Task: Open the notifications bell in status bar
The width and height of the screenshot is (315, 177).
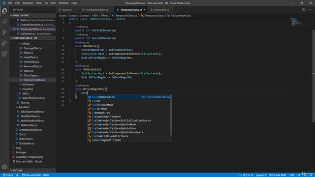Action: click(311, 175)
